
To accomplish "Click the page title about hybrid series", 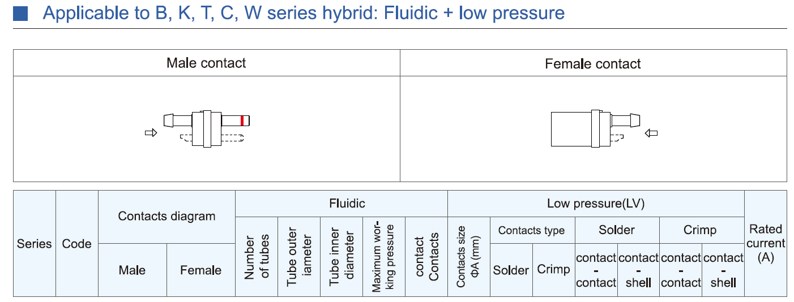I will click(304, 13).
